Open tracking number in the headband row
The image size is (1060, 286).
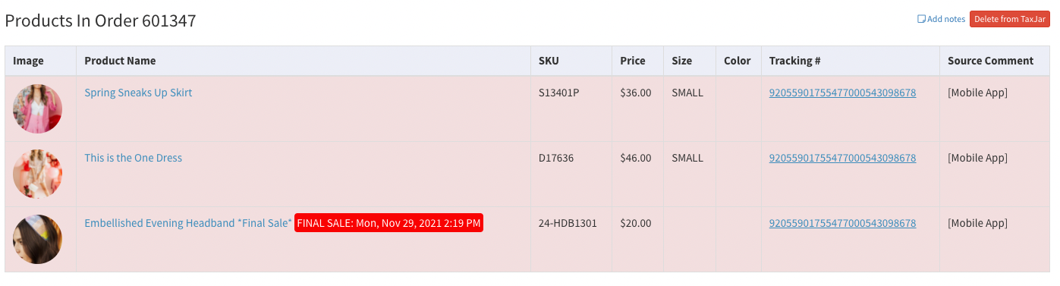842,223
